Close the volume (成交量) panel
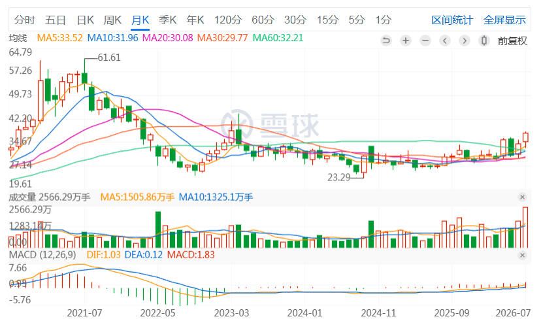This screenshot has height=321, width=558. 522,197
